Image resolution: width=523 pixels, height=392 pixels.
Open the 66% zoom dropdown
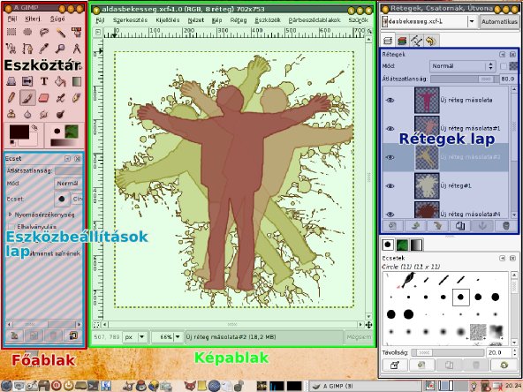coord(168,337)
